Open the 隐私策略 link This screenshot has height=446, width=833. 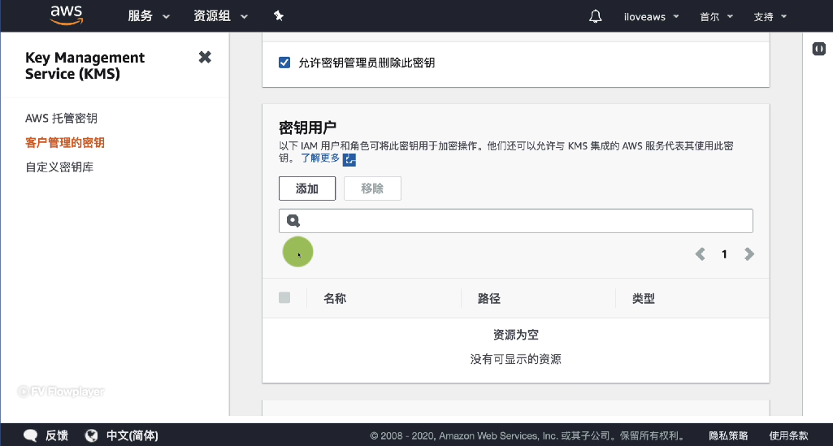728,436
